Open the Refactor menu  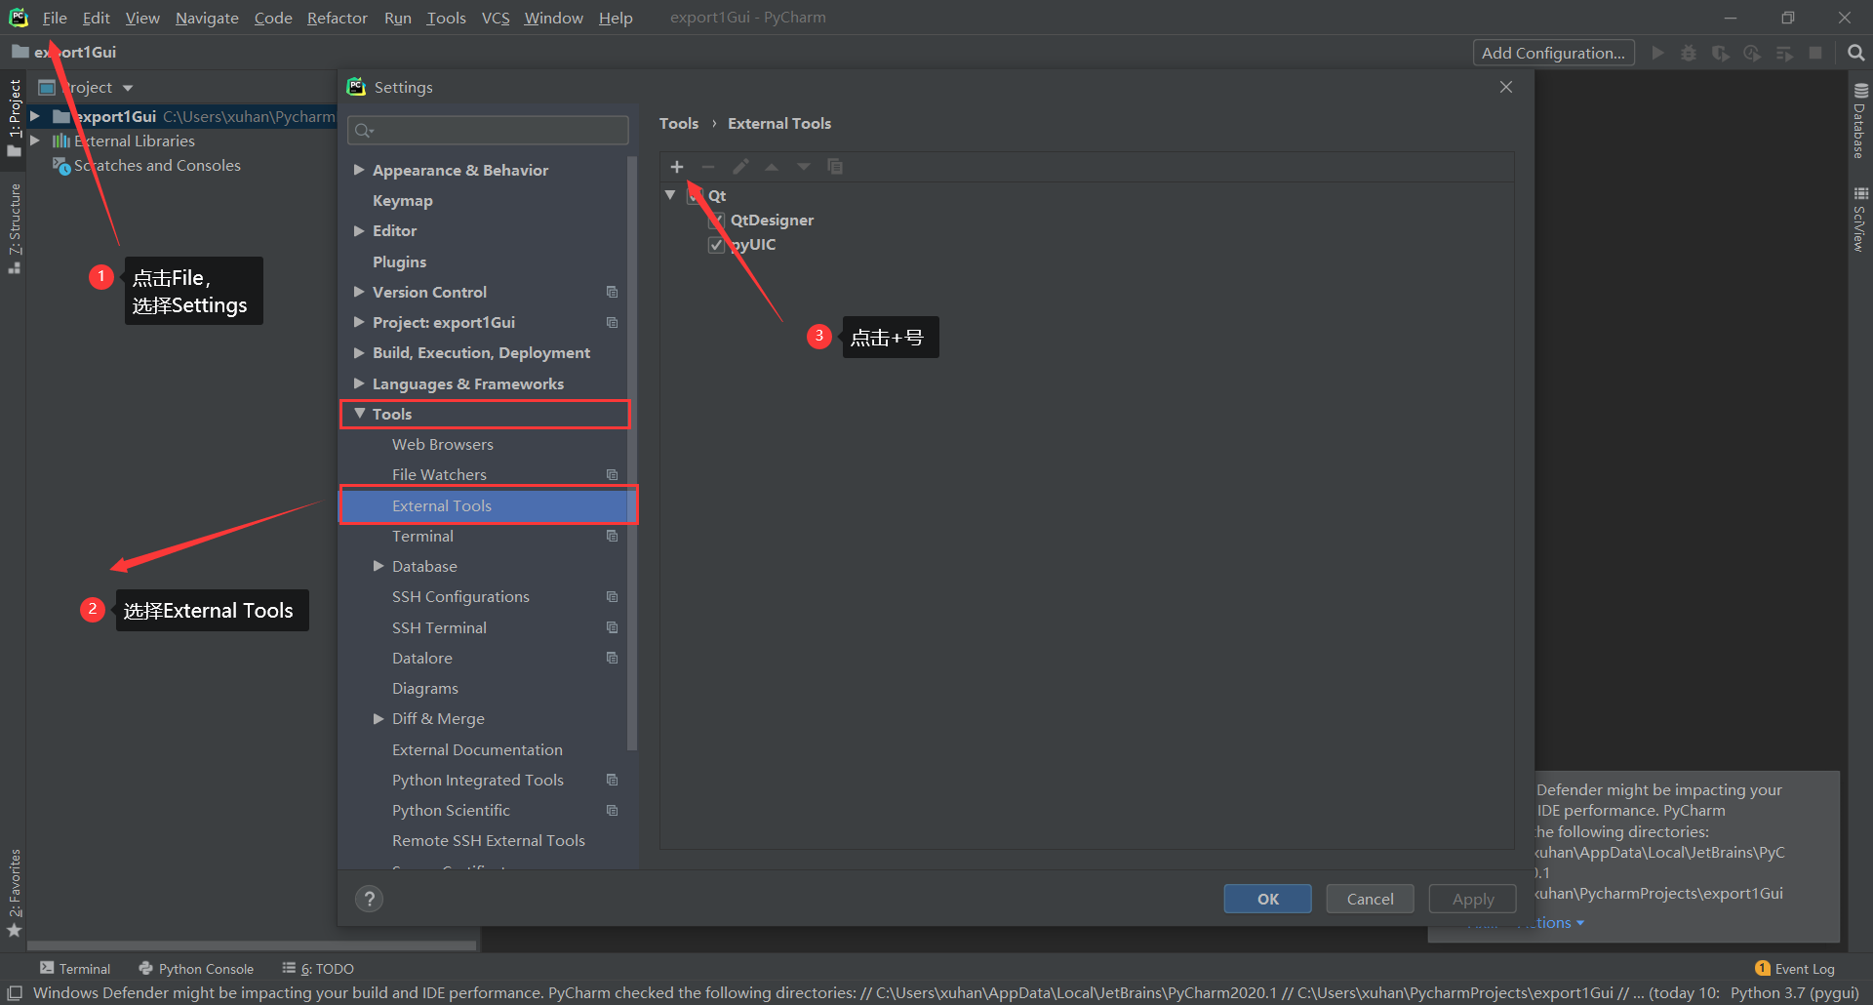[x=337, y=18]
